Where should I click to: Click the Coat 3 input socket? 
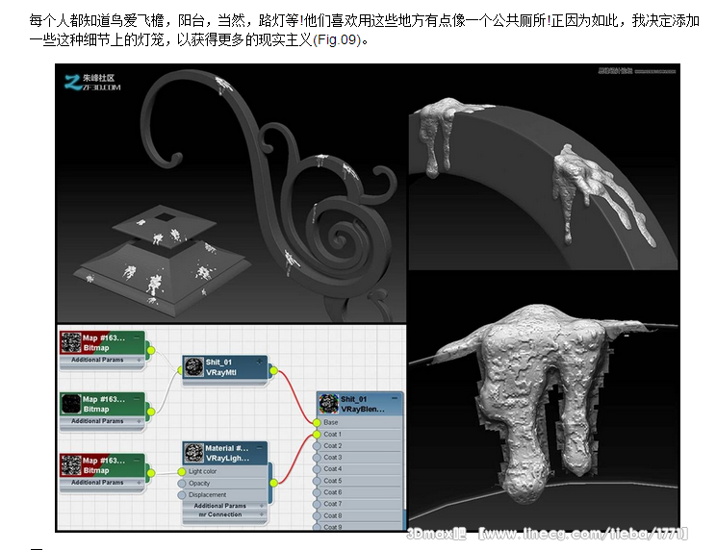(x=317, y=458)
